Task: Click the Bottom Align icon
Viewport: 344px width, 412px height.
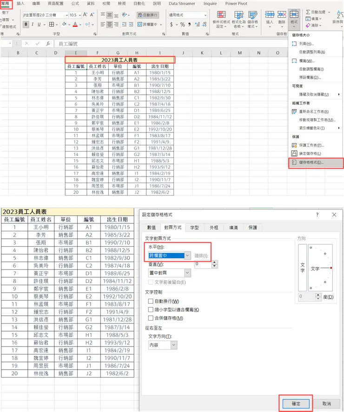Action: click(116, 15)
